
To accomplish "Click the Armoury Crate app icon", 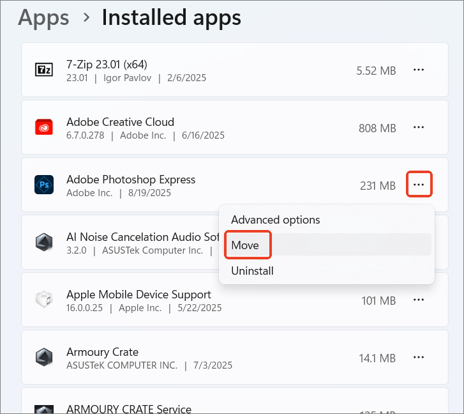I will point(44,357).
